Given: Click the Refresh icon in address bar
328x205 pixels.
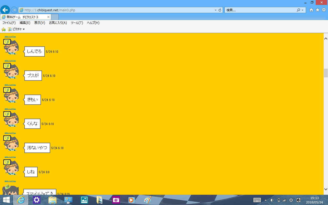Looking at the screenshot, I should click(220, 10).
